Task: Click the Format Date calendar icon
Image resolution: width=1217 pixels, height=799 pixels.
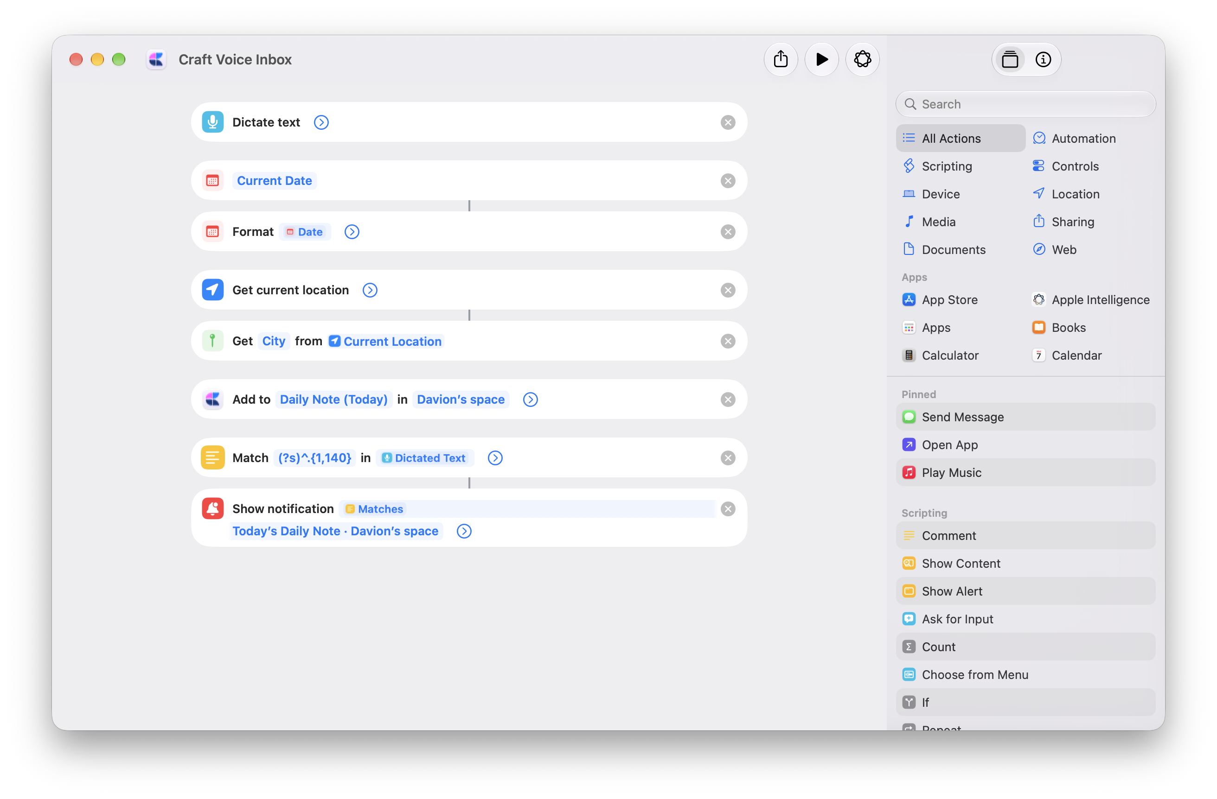Action: pos(212,231)
